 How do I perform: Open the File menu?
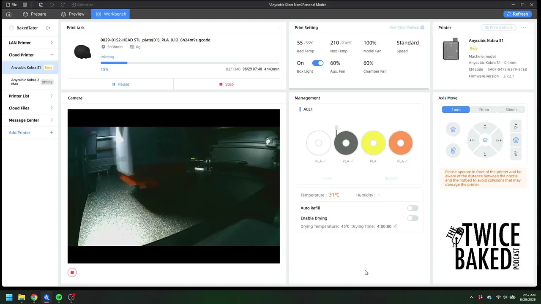[x=11, y=5]
